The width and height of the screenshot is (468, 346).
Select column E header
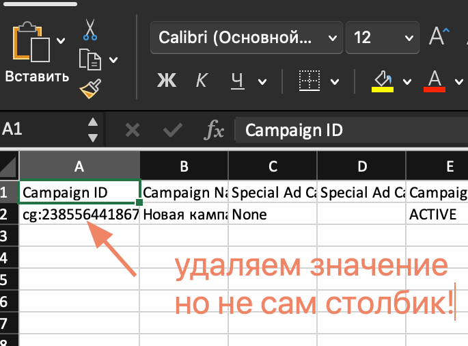[x=437, y=166]
